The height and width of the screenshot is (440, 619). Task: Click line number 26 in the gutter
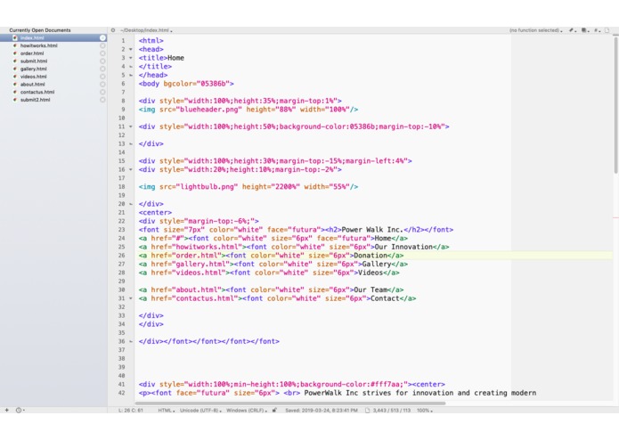coord(122,256)
